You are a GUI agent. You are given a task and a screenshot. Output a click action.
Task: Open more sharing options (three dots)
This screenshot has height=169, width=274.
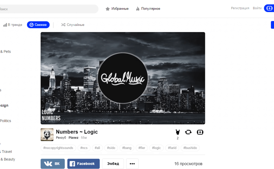pos(132,164)
